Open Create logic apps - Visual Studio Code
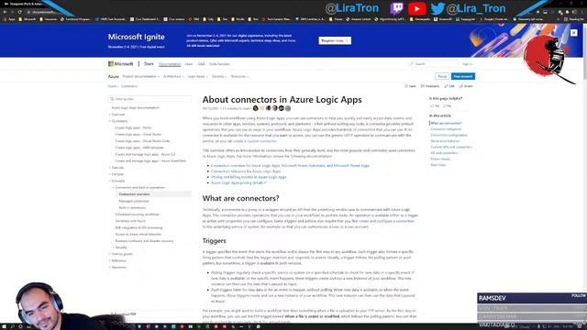Image resolution: width=587 pixels, height=330 pixels. click(142, 141)
